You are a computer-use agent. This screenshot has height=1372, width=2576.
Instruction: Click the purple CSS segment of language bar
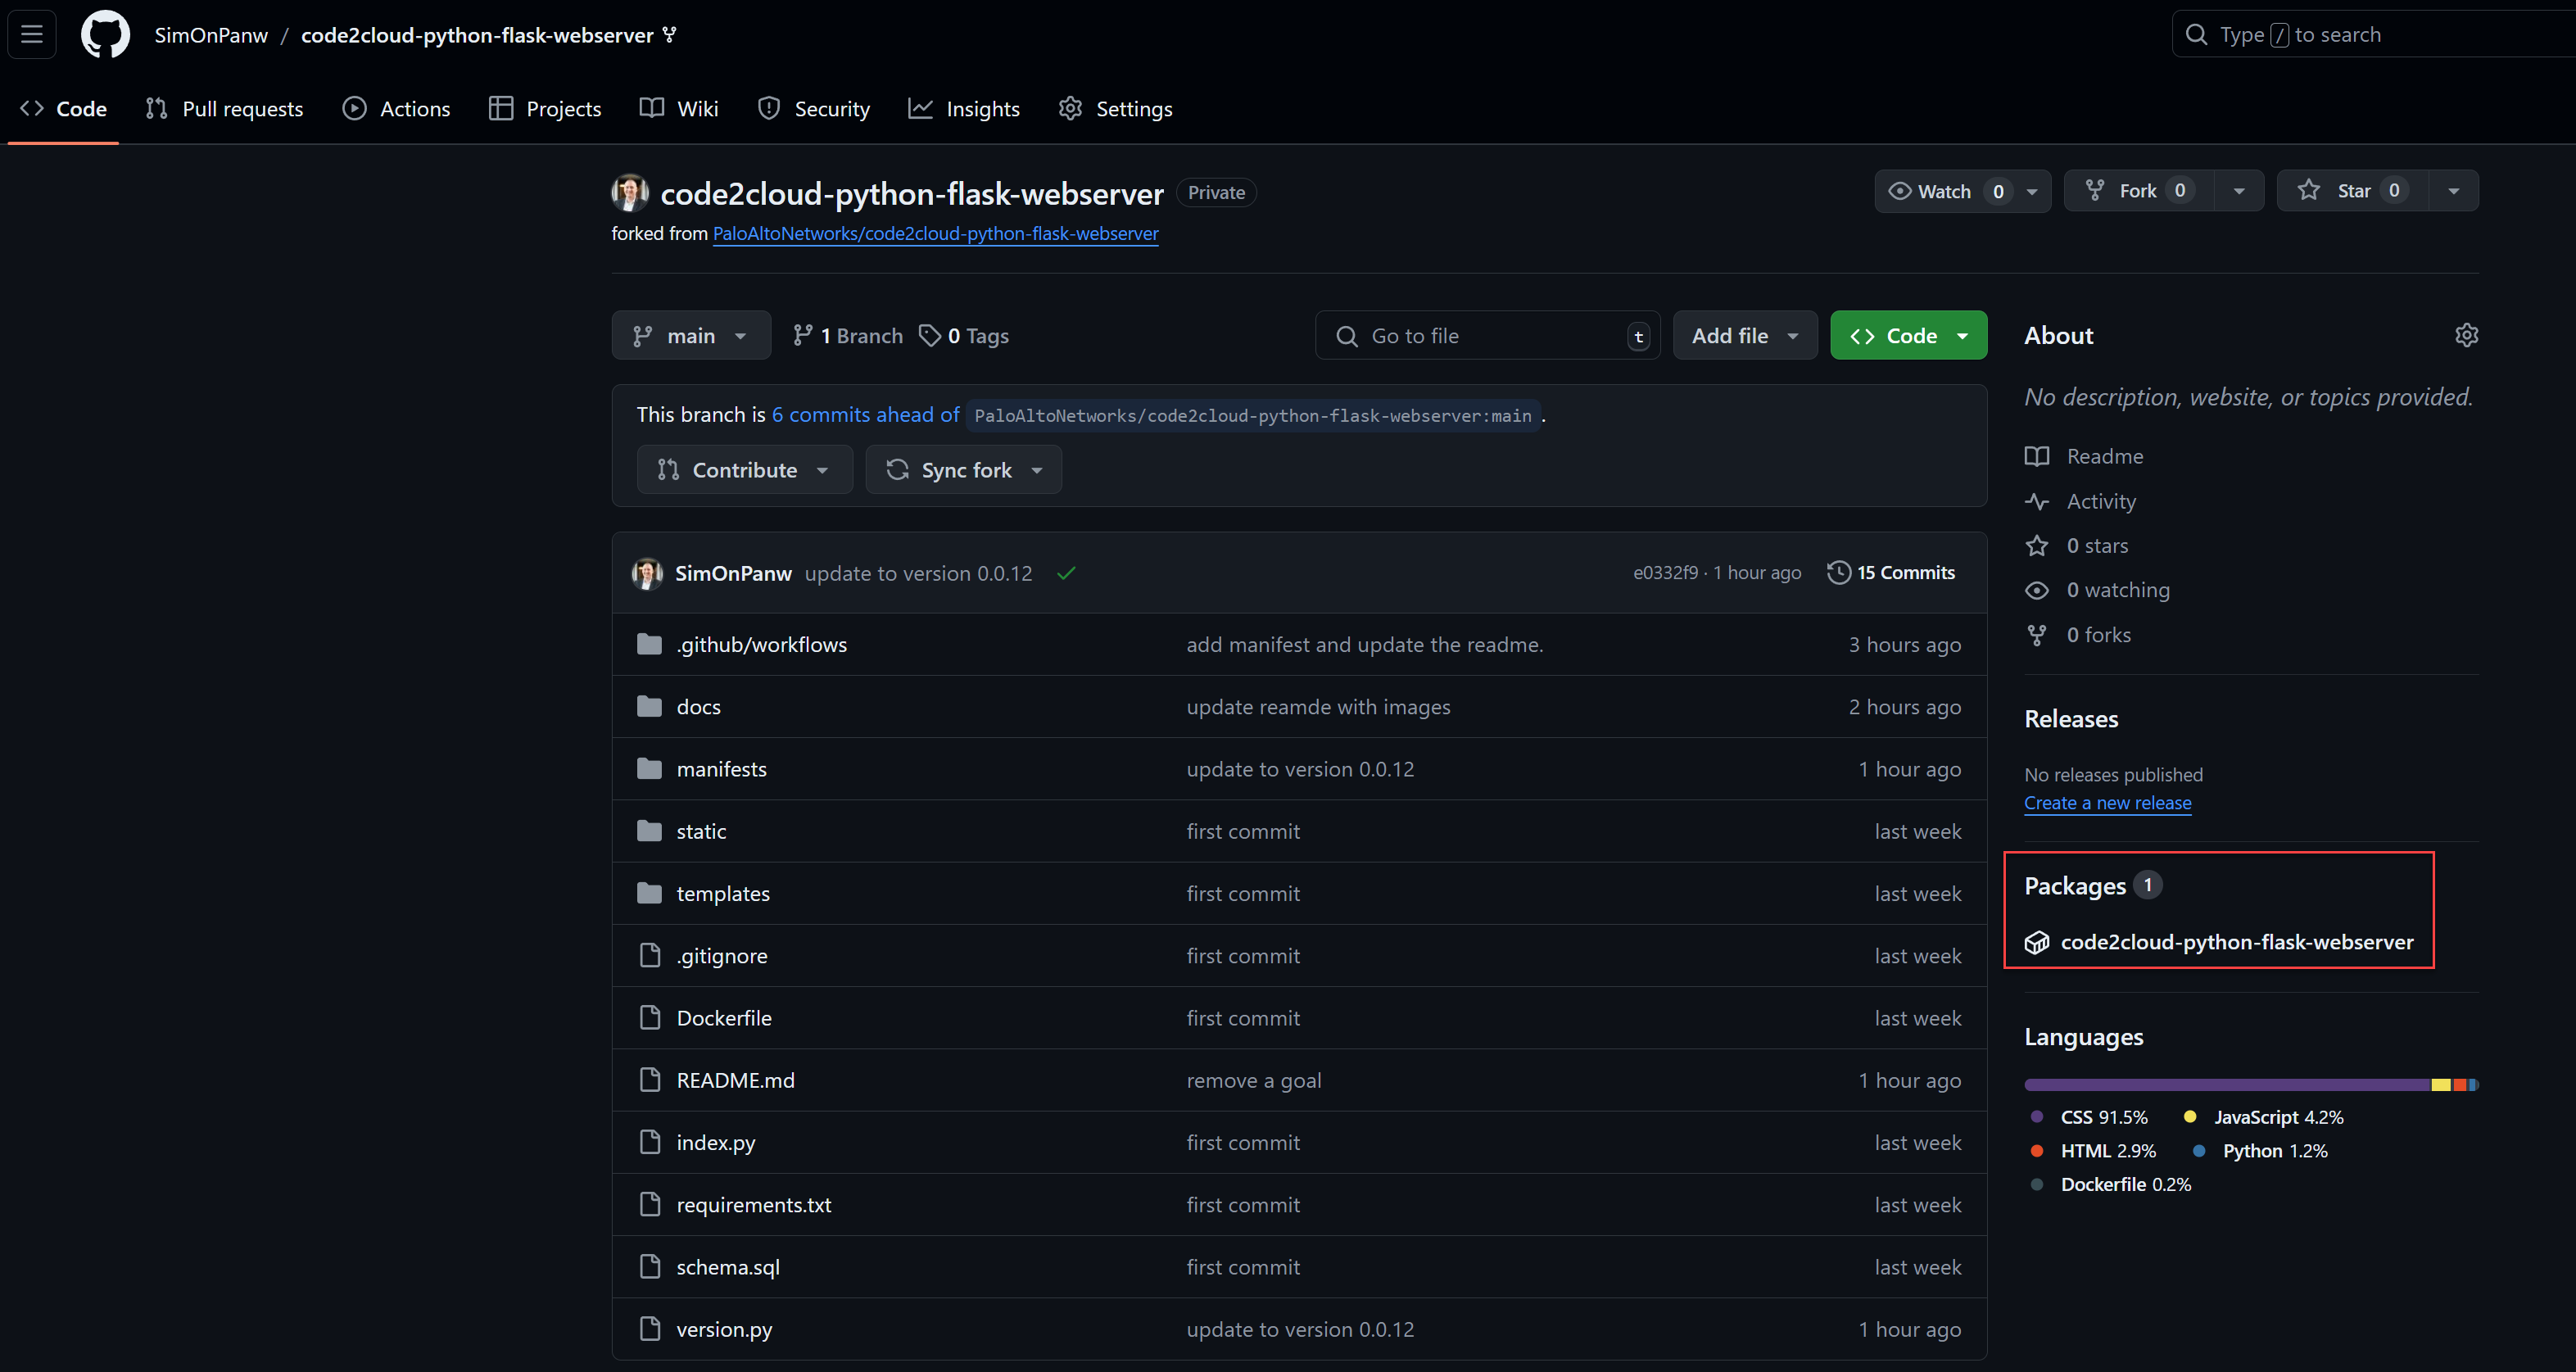[x=2227, y=1084]
